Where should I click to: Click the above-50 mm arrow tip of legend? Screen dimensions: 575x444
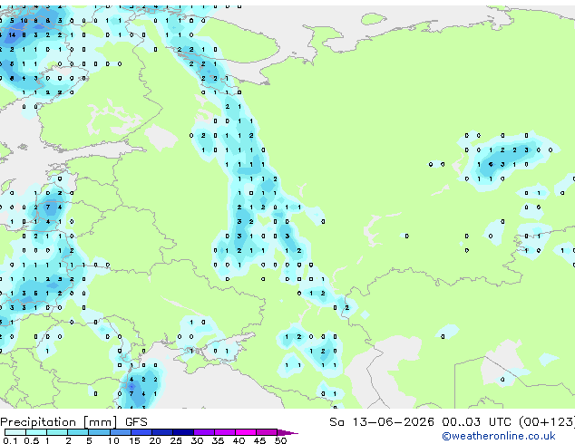point(287,432)
